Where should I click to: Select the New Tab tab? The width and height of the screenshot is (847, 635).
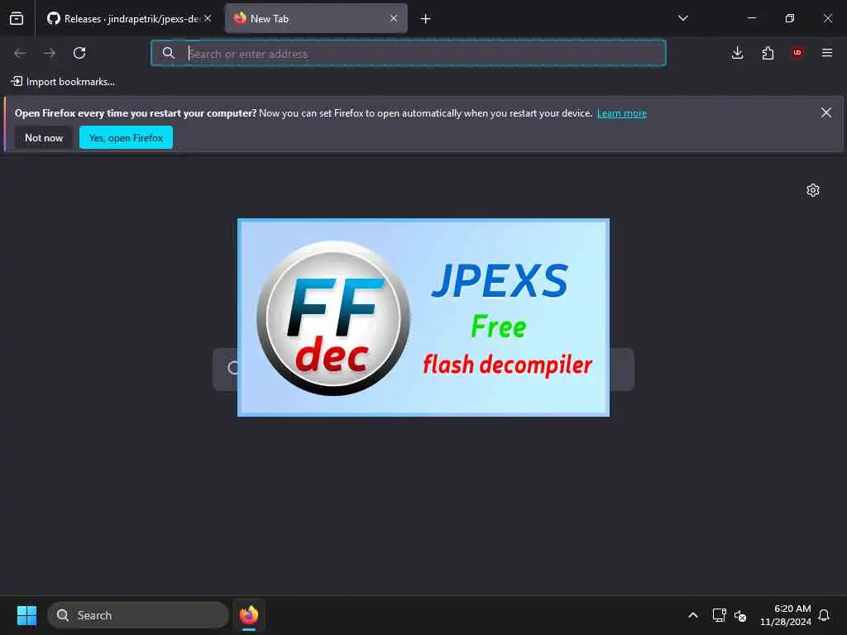[x=316, y=18]
